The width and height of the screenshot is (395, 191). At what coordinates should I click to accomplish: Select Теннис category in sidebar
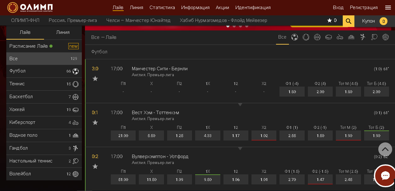pyautogui.click(x=44, y=84)
